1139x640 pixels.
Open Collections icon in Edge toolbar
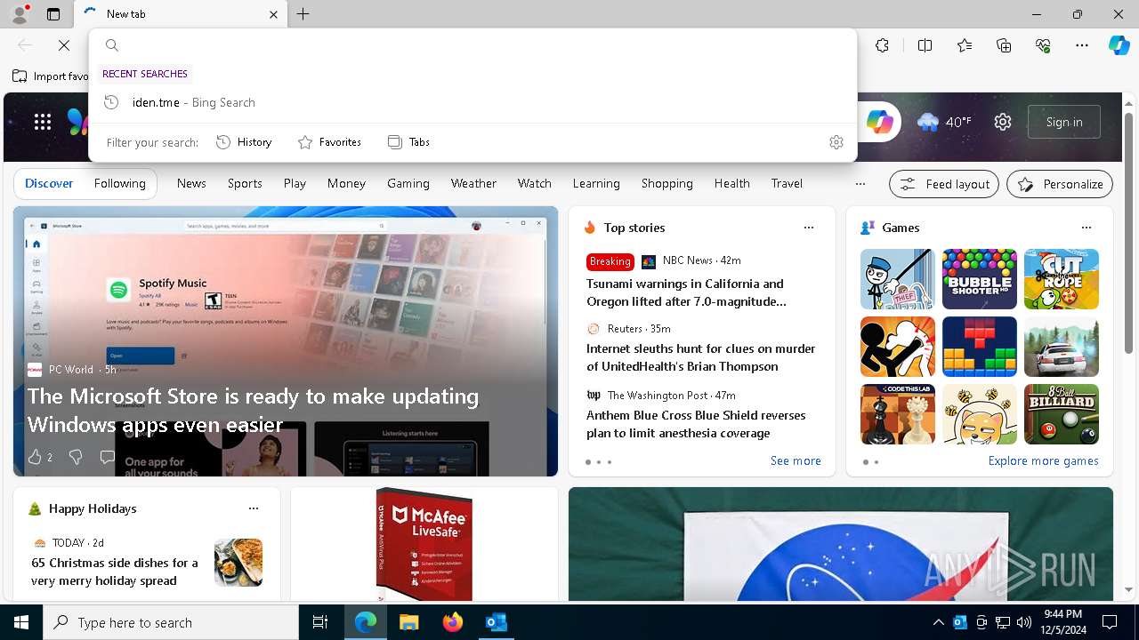tap(1004, 45)
